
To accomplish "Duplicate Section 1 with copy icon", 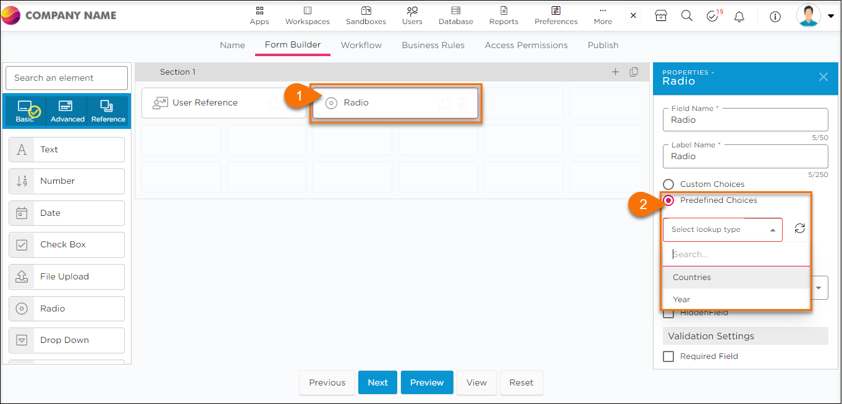I will click(634, 72).
